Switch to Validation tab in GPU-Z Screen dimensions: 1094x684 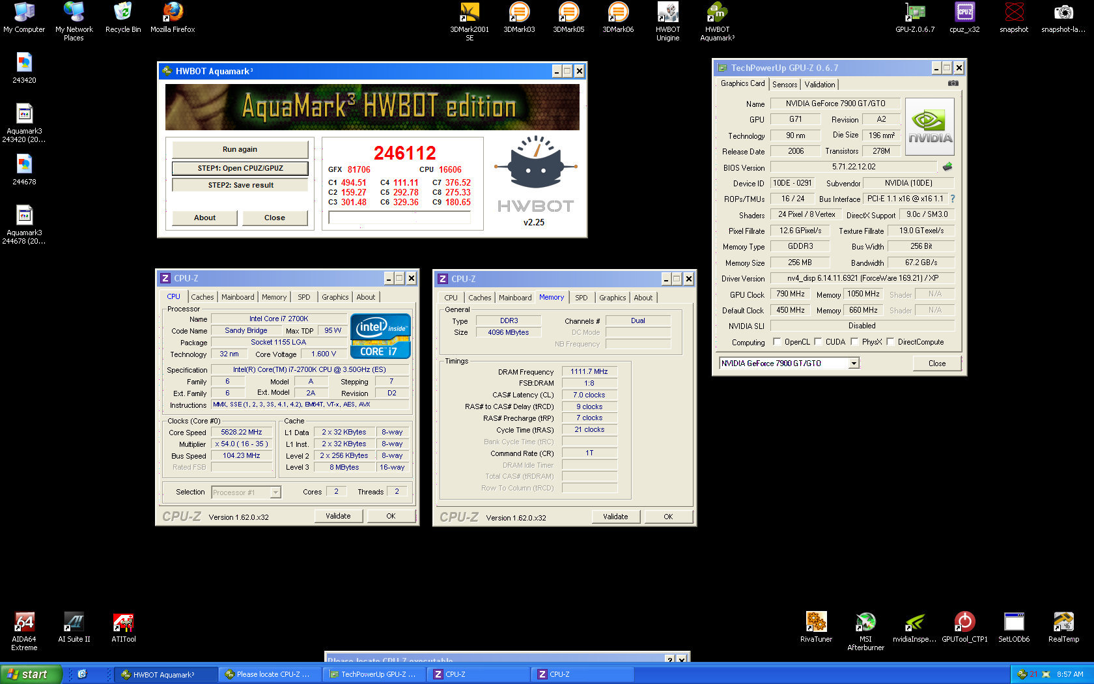point(819,85)
